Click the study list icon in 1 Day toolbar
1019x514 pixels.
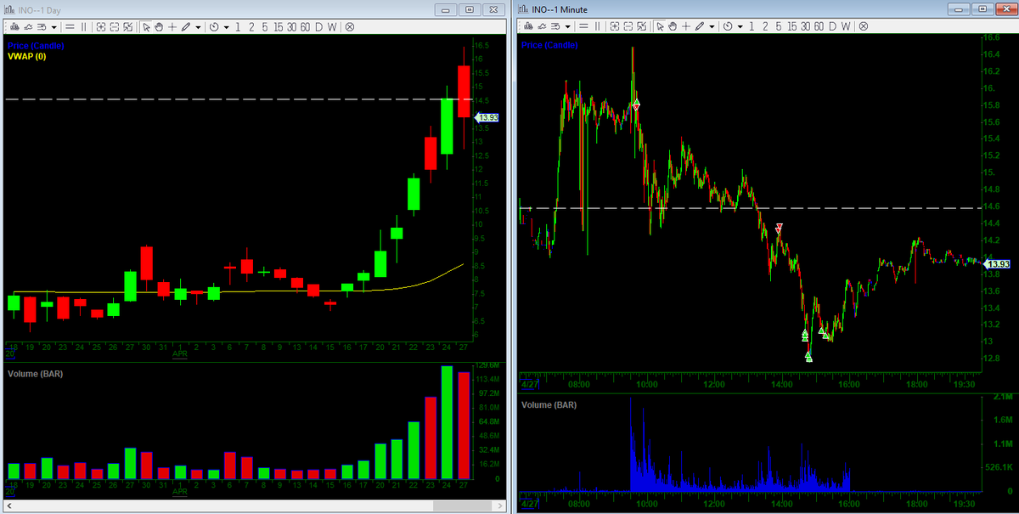42,26
